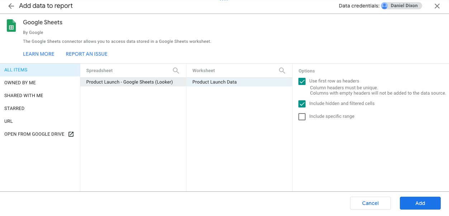Viewport: 449px width, 216px height.
Task: Switch to OWNED BY ME filter
Action: [40, 83]
